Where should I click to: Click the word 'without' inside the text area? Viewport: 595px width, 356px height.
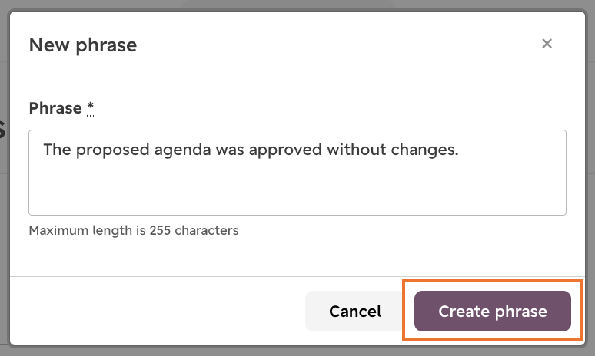[357, 150]
